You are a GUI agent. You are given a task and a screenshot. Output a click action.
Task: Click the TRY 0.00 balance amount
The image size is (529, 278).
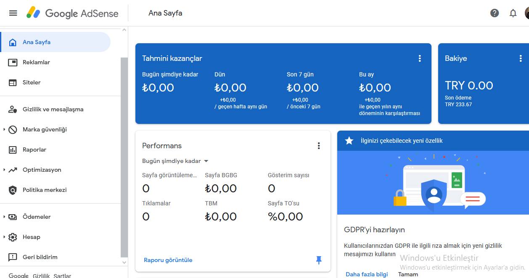pos(469,86)
